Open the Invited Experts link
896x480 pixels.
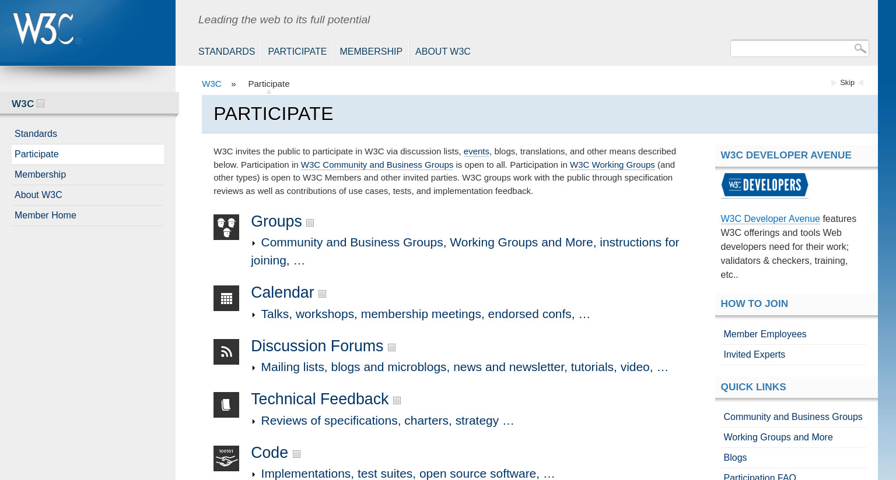point(754,354)
